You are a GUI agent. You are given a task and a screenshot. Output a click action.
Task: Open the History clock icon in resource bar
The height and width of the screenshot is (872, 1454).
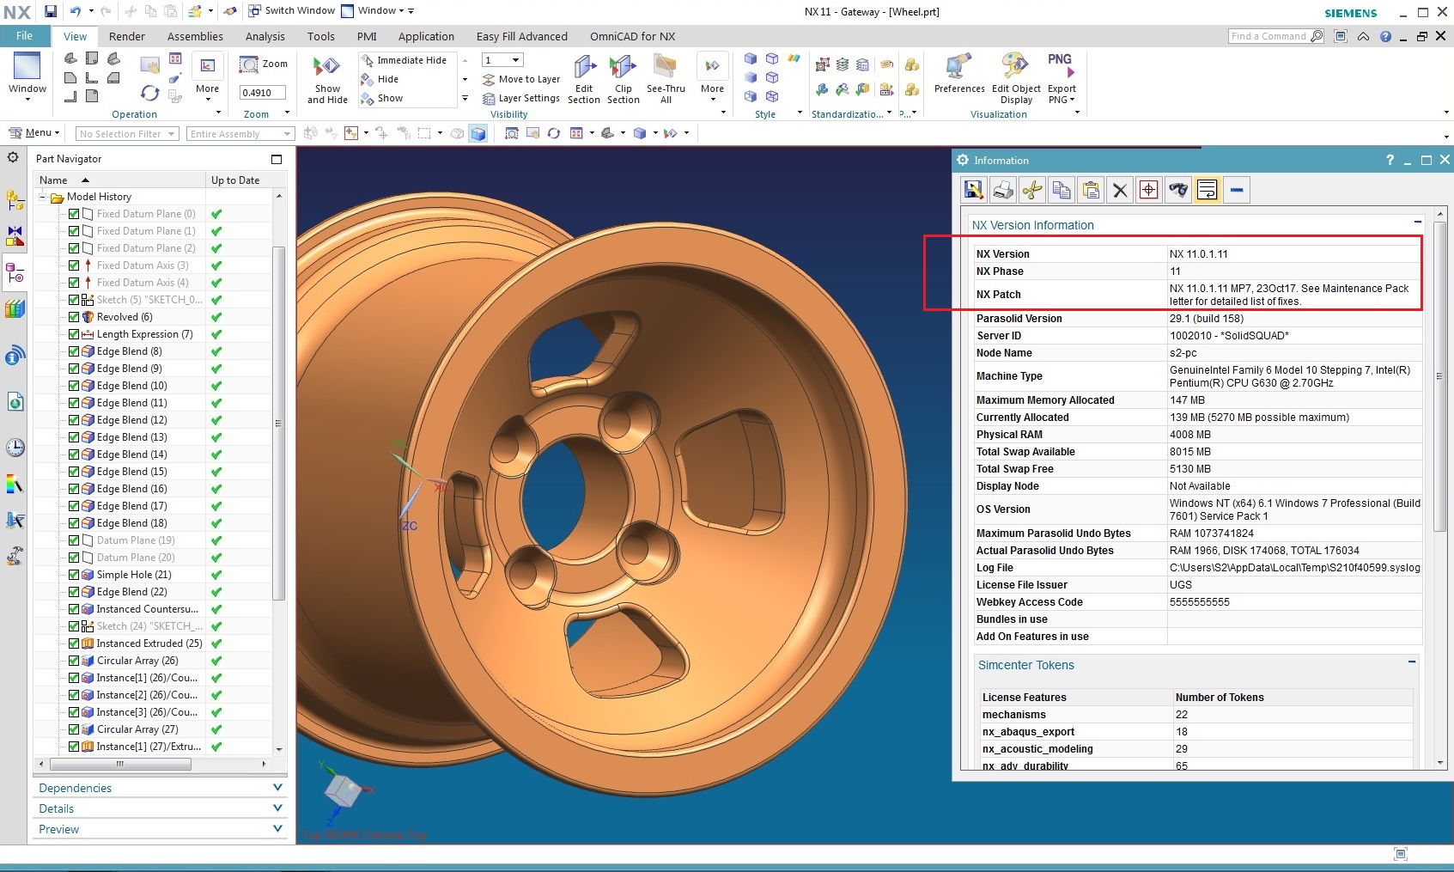click(15, 448)
